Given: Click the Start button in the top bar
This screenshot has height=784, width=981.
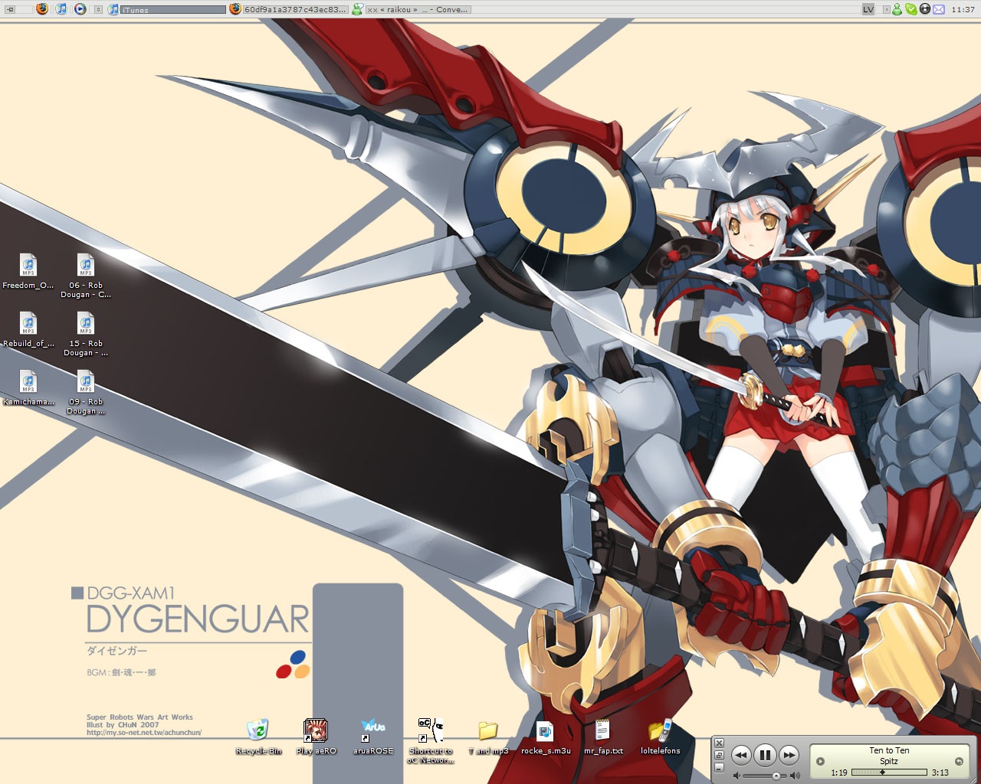Looking at the screenshot, I should pos(10,9).
